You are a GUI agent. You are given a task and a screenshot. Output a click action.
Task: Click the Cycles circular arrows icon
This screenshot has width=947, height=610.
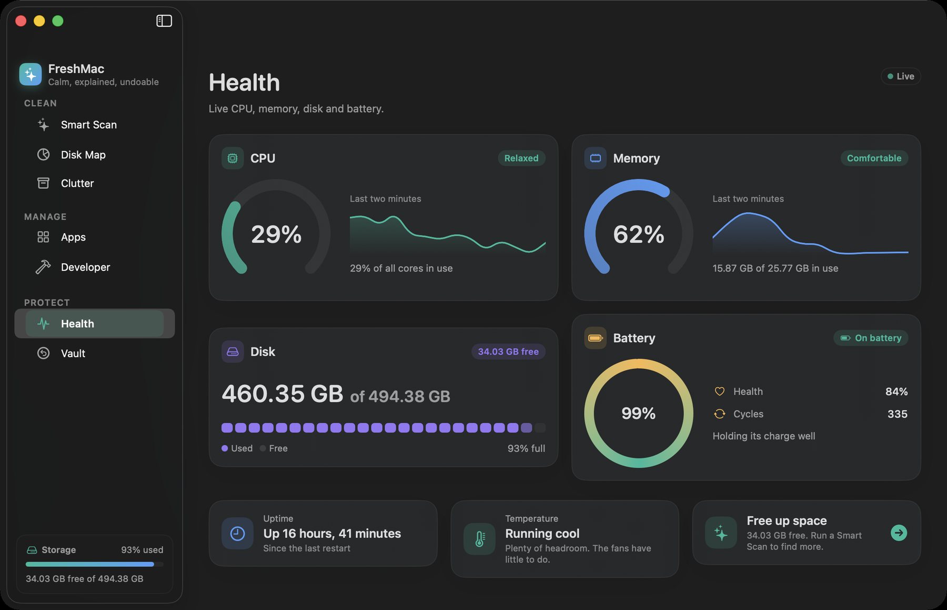[x=720, y=414]
